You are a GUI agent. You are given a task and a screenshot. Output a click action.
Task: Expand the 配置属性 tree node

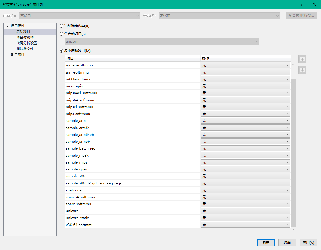point(7,55)
